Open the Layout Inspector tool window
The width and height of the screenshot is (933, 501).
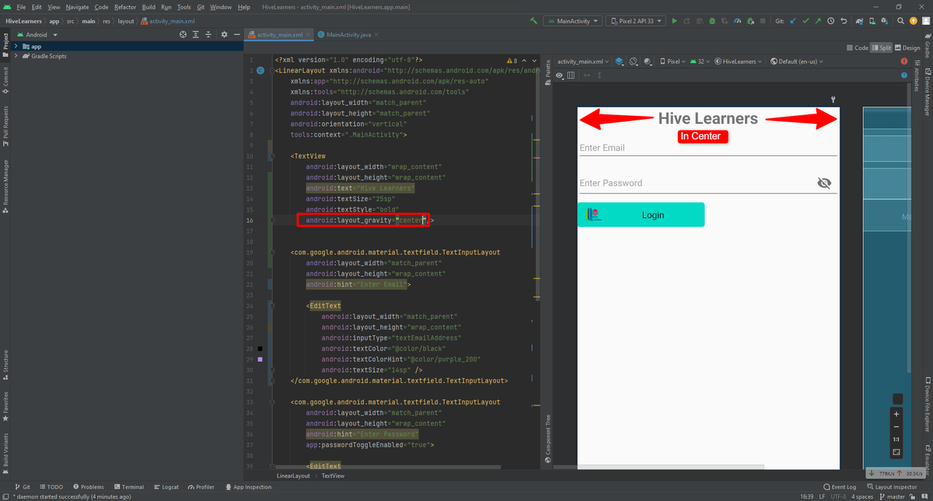coord(891,486)
